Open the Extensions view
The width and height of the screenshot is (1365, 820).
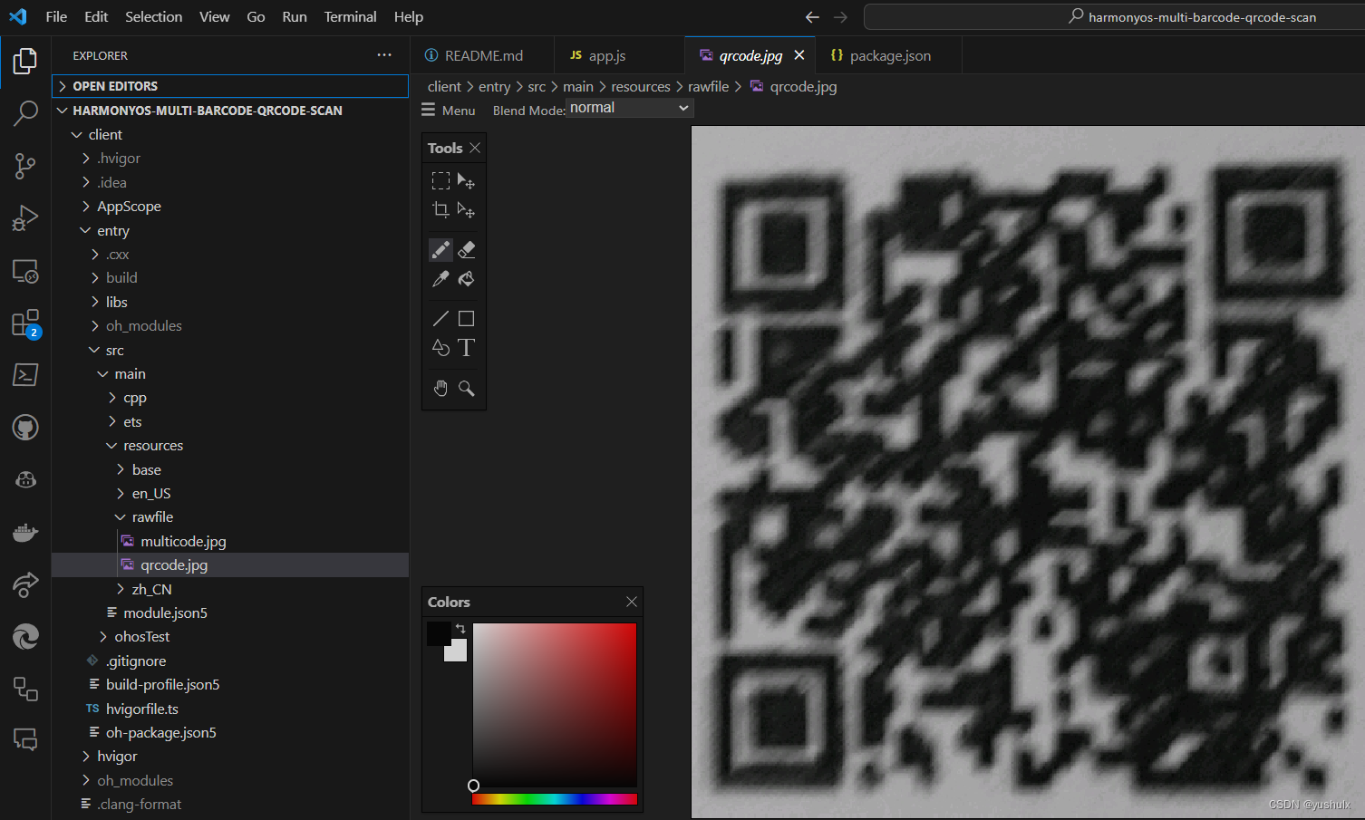(25, 323)
